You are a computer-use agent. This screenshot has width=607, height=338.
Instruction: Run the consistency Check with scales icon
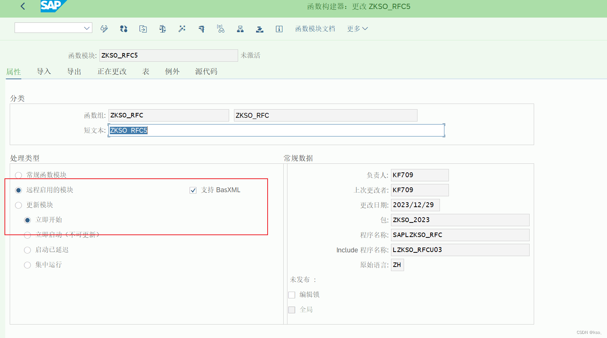[162, 28]
